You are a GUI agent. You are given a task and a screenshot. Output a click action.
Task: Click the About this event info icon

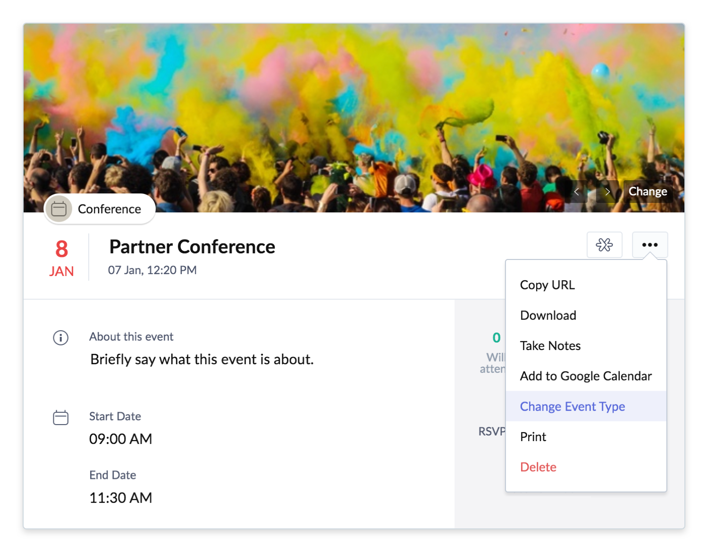pyautogui.click(x=61, y=338)
